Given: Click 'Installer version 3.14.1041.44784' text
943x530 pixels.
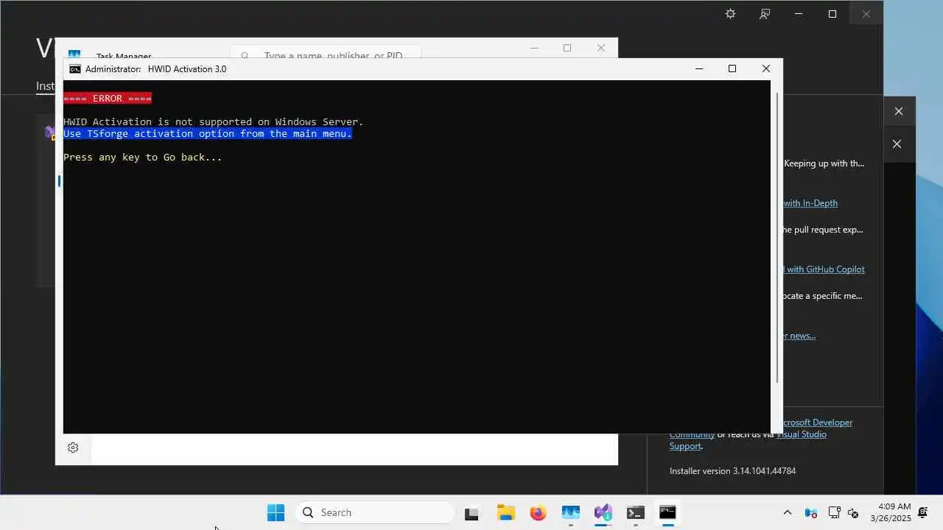Looking at the screenshot, I should [732, 471].
